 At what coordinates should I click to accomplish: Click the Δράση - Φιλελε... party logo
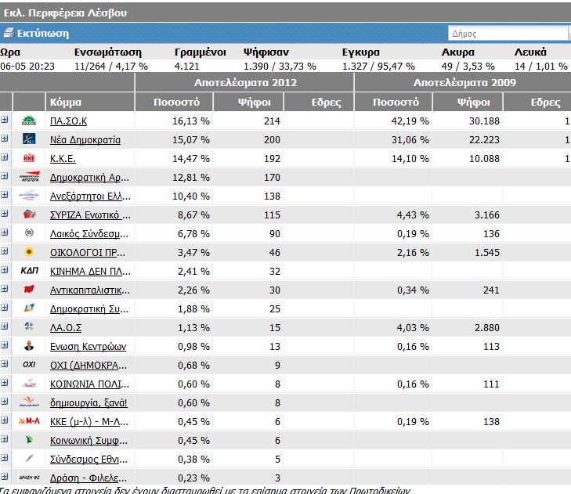[x=29, y=477]
